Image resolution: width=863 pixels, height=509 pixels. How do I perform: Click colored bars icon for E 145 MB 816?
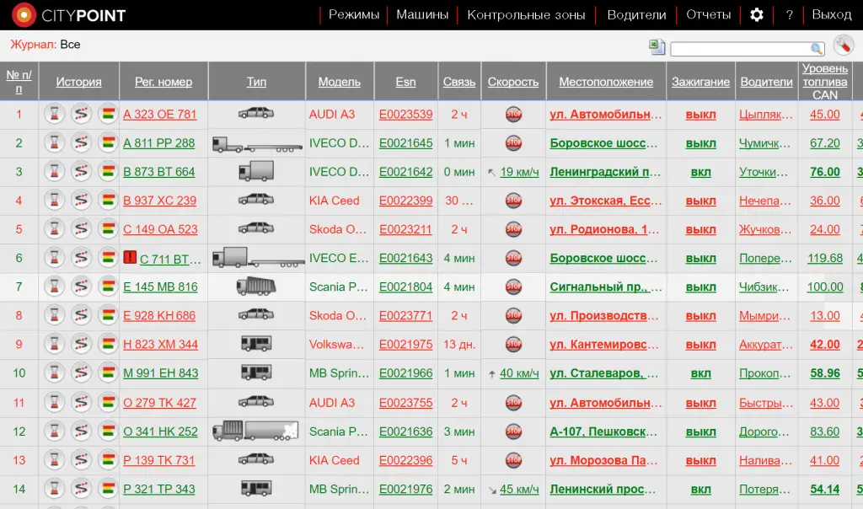point(108,287)
